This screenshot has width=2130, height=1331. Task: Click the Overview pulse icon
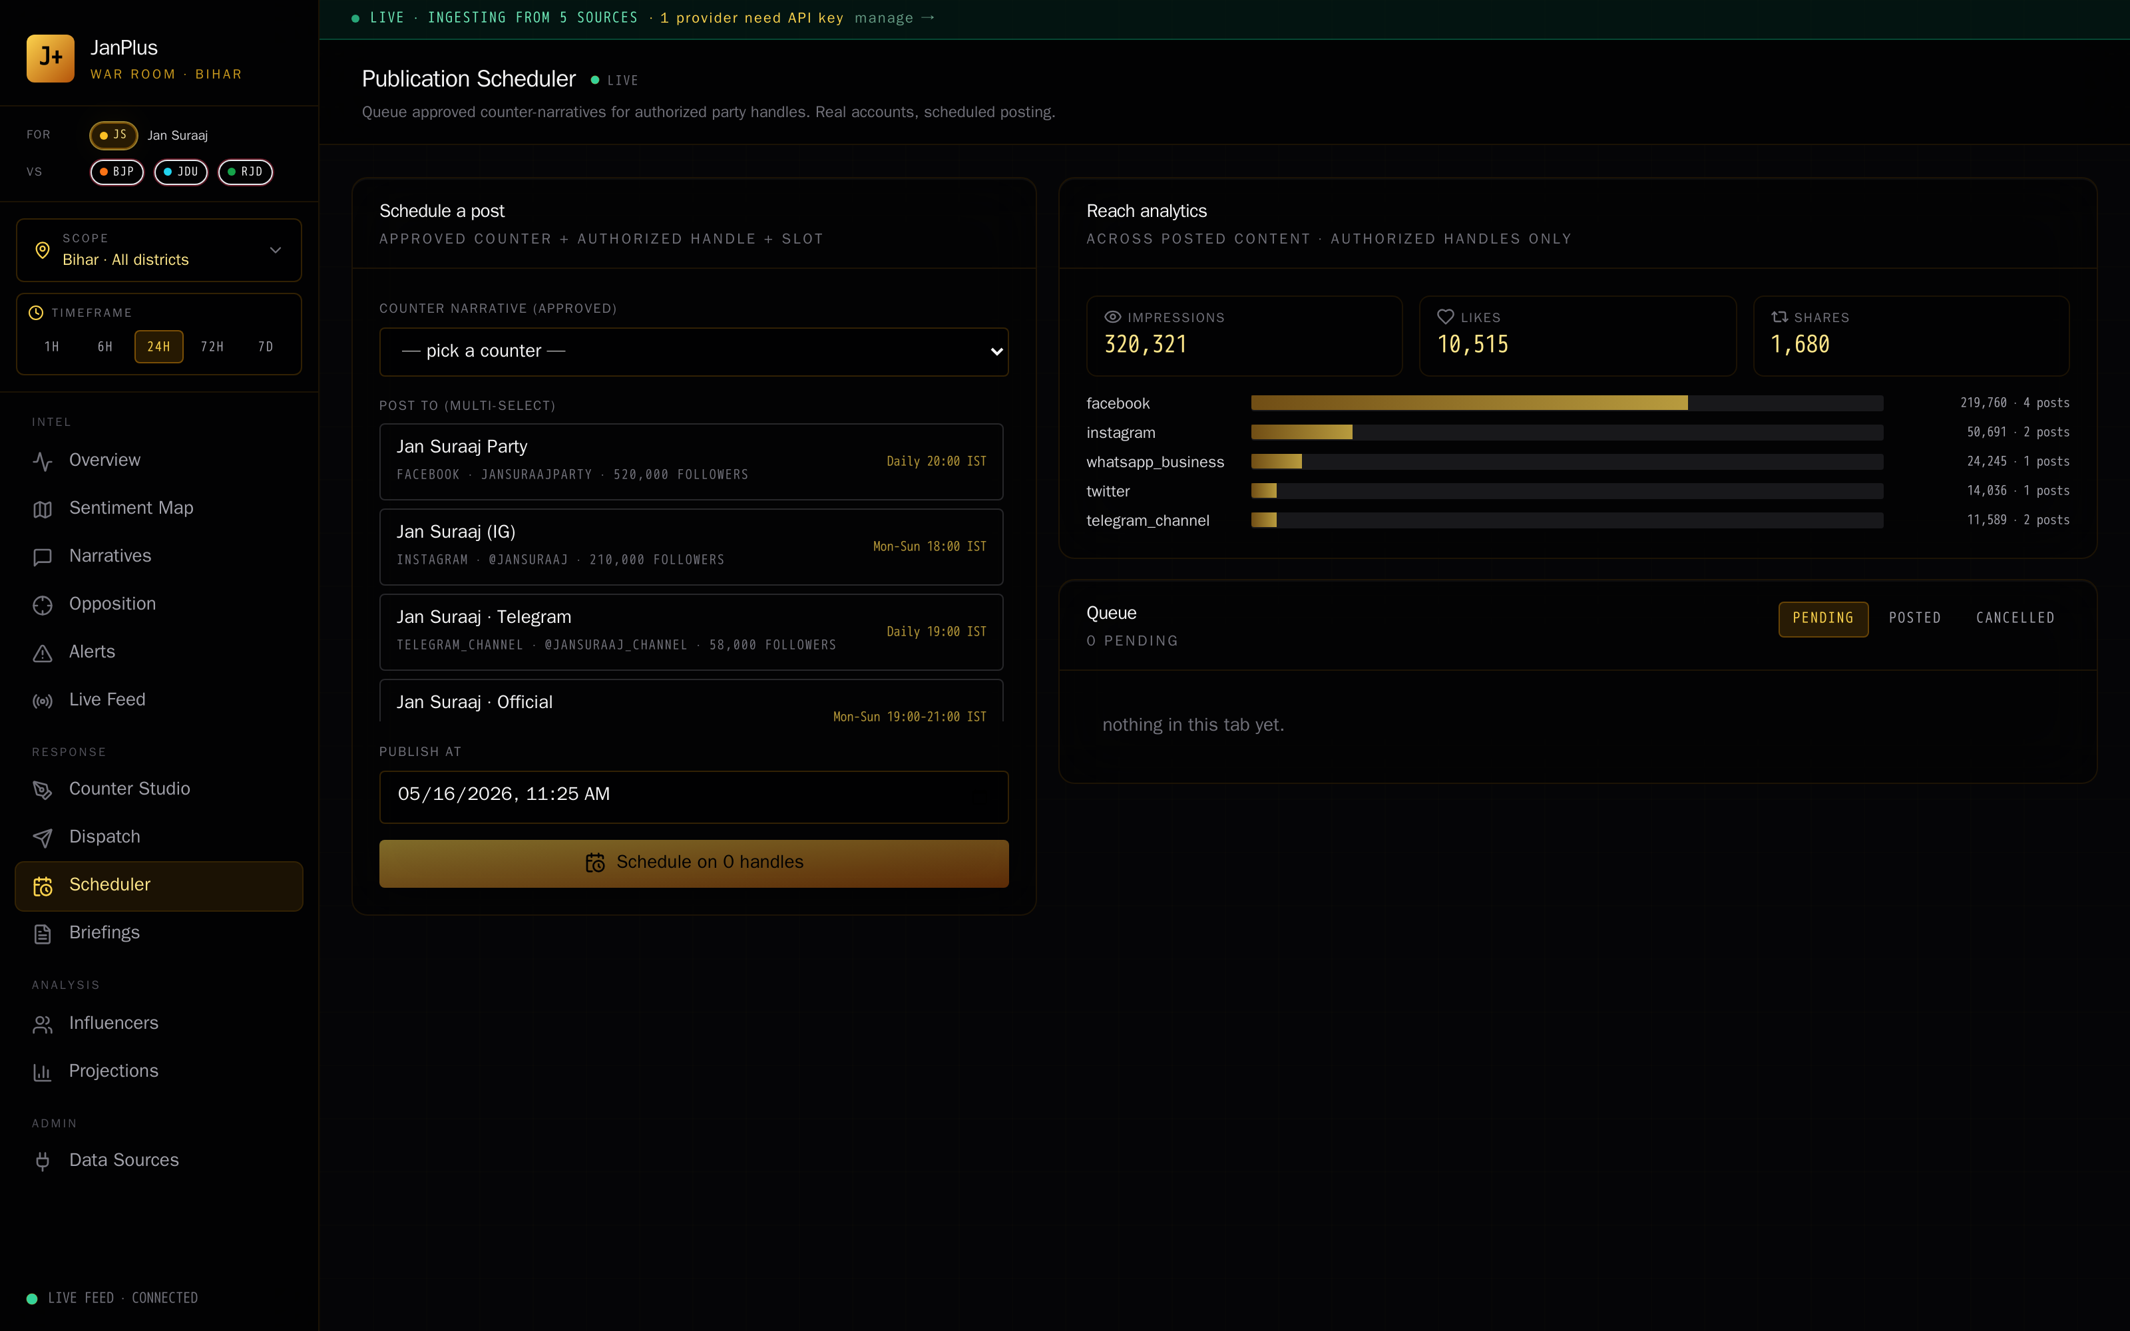(42, 461)
